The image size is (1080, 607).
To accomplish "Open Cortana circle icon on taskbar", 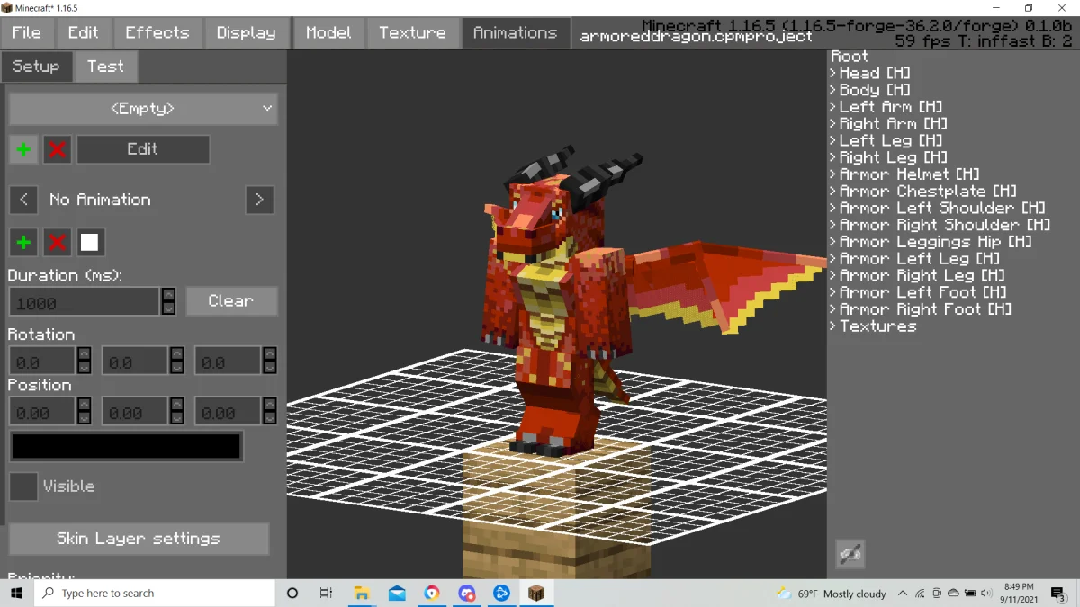I will coord(292,594).
